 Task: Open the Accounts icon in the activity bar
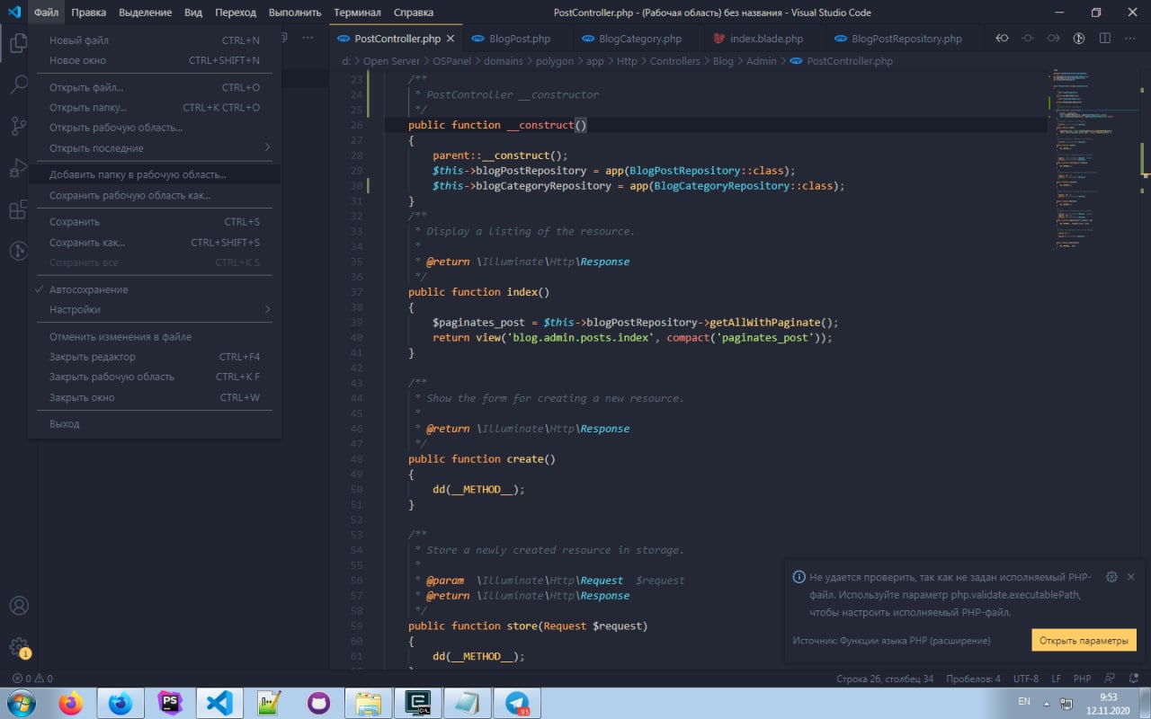(x=18, y=606)
